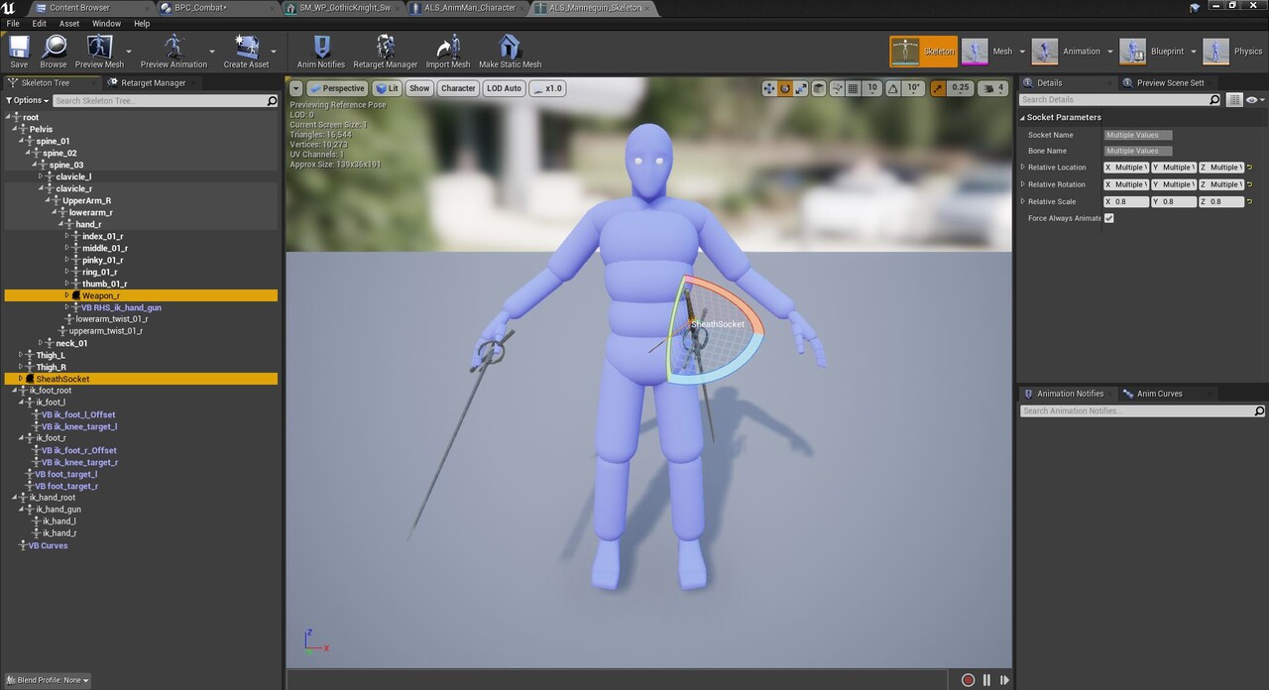Enable the Force Always Animate checkbox
This screenshot has width=1269, height=690.
pyautogui.click(x=1108, y=218)
